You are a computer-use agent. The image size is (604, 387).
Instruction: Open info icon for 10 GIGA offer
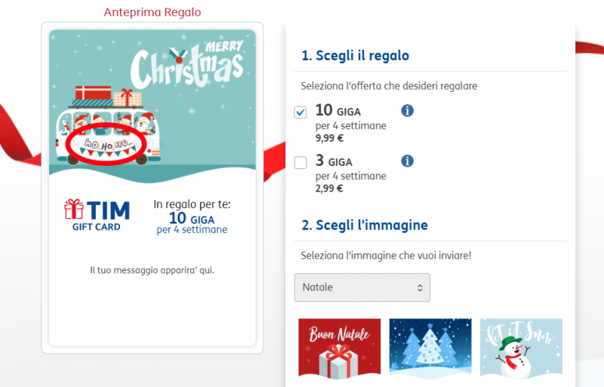[407, 111]
